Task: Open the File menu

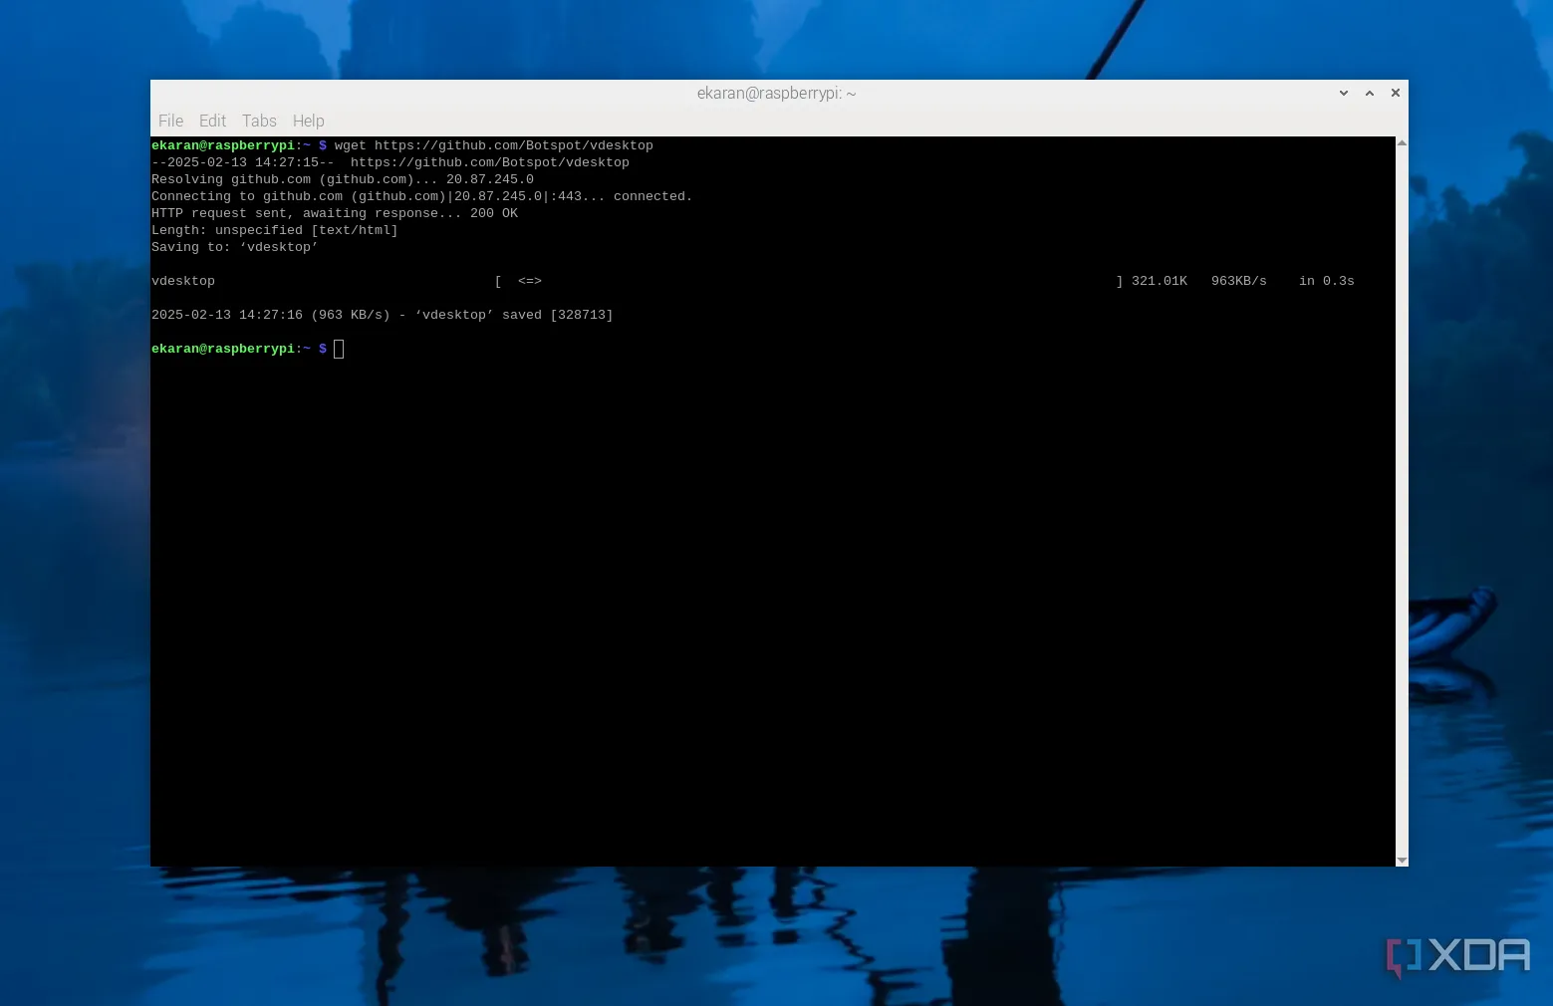Action: tap(170, 121)
